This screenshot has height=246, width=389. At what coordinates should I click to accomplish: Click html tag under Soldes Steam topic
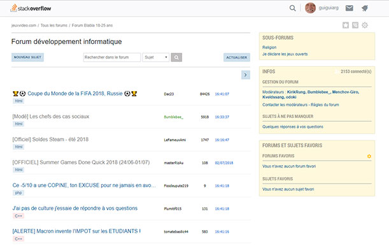18,147
